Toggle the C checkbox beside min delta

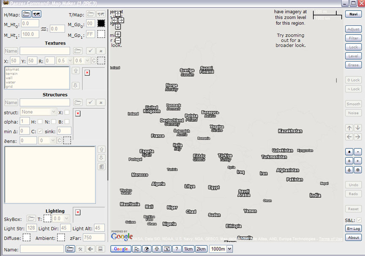coord(40,132)
